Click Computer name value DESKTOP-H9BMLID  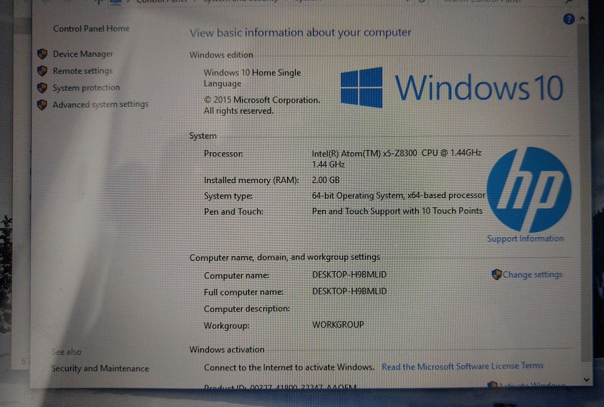click(349, 275)
